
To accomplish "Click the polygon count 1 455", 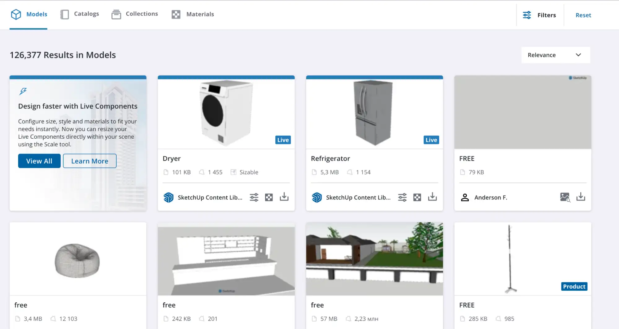I will pyautogui.click(x=215, y=172).
